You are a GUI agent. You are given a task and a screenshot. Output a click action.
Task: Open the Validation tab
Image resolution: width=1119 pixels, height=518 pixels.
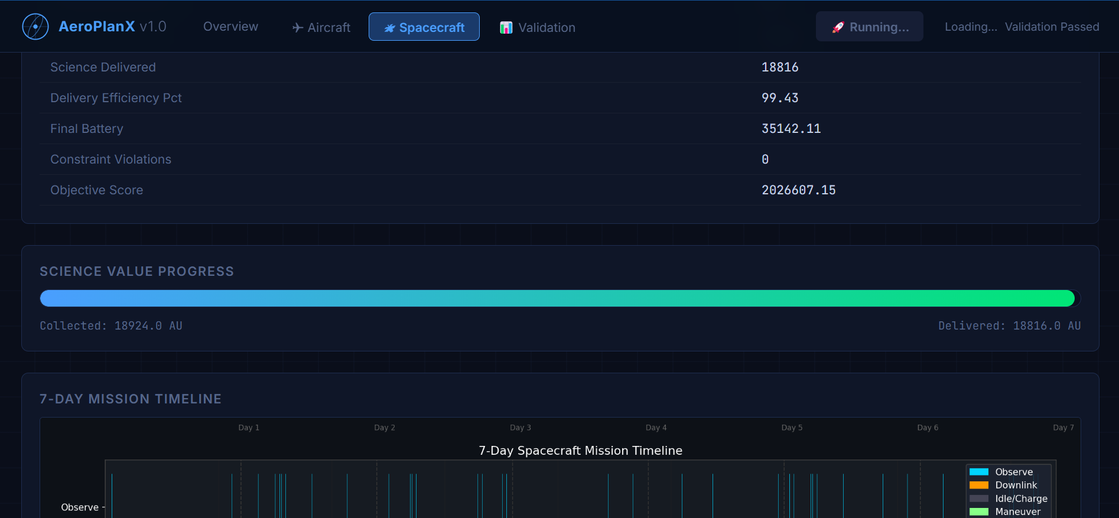pyautogui.click(x=538, y=27)
